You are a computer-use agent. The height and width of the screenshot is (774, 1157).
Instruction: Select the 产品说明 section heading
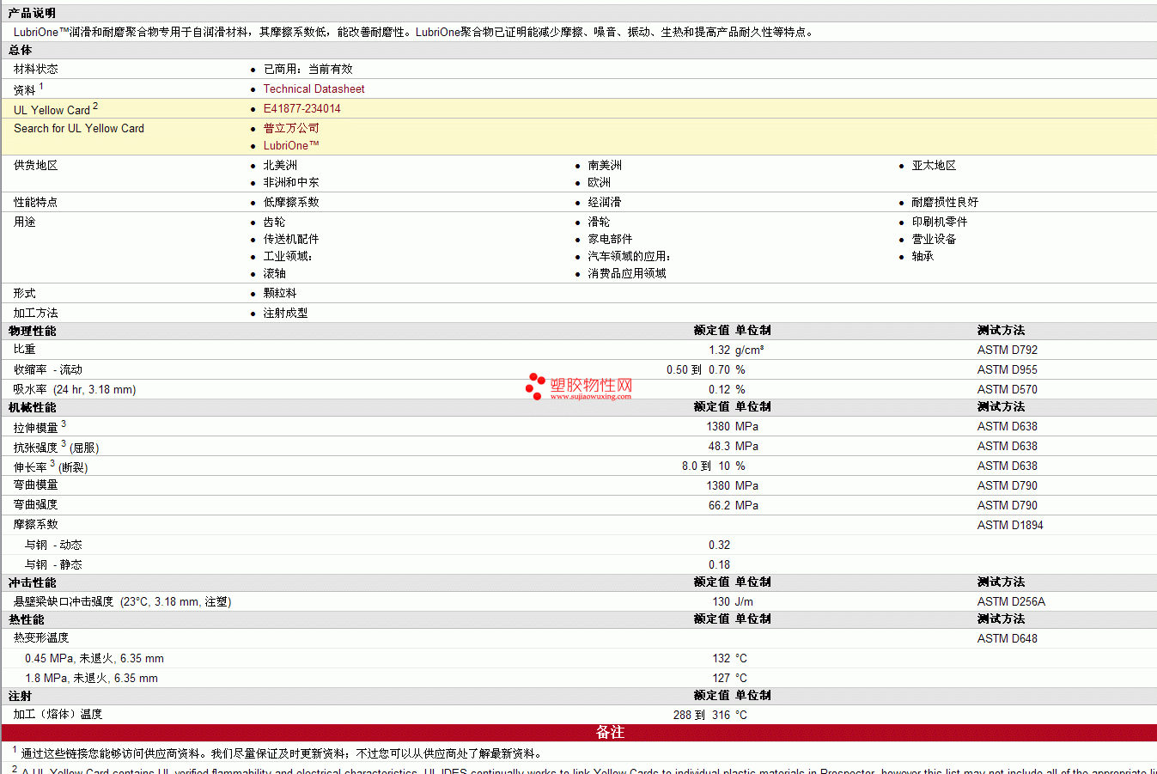point(32,13)
